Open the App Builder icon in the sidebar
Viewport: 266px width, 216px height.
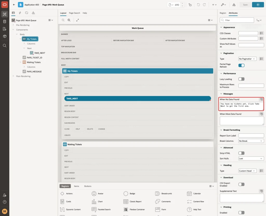tap(5, 14)
